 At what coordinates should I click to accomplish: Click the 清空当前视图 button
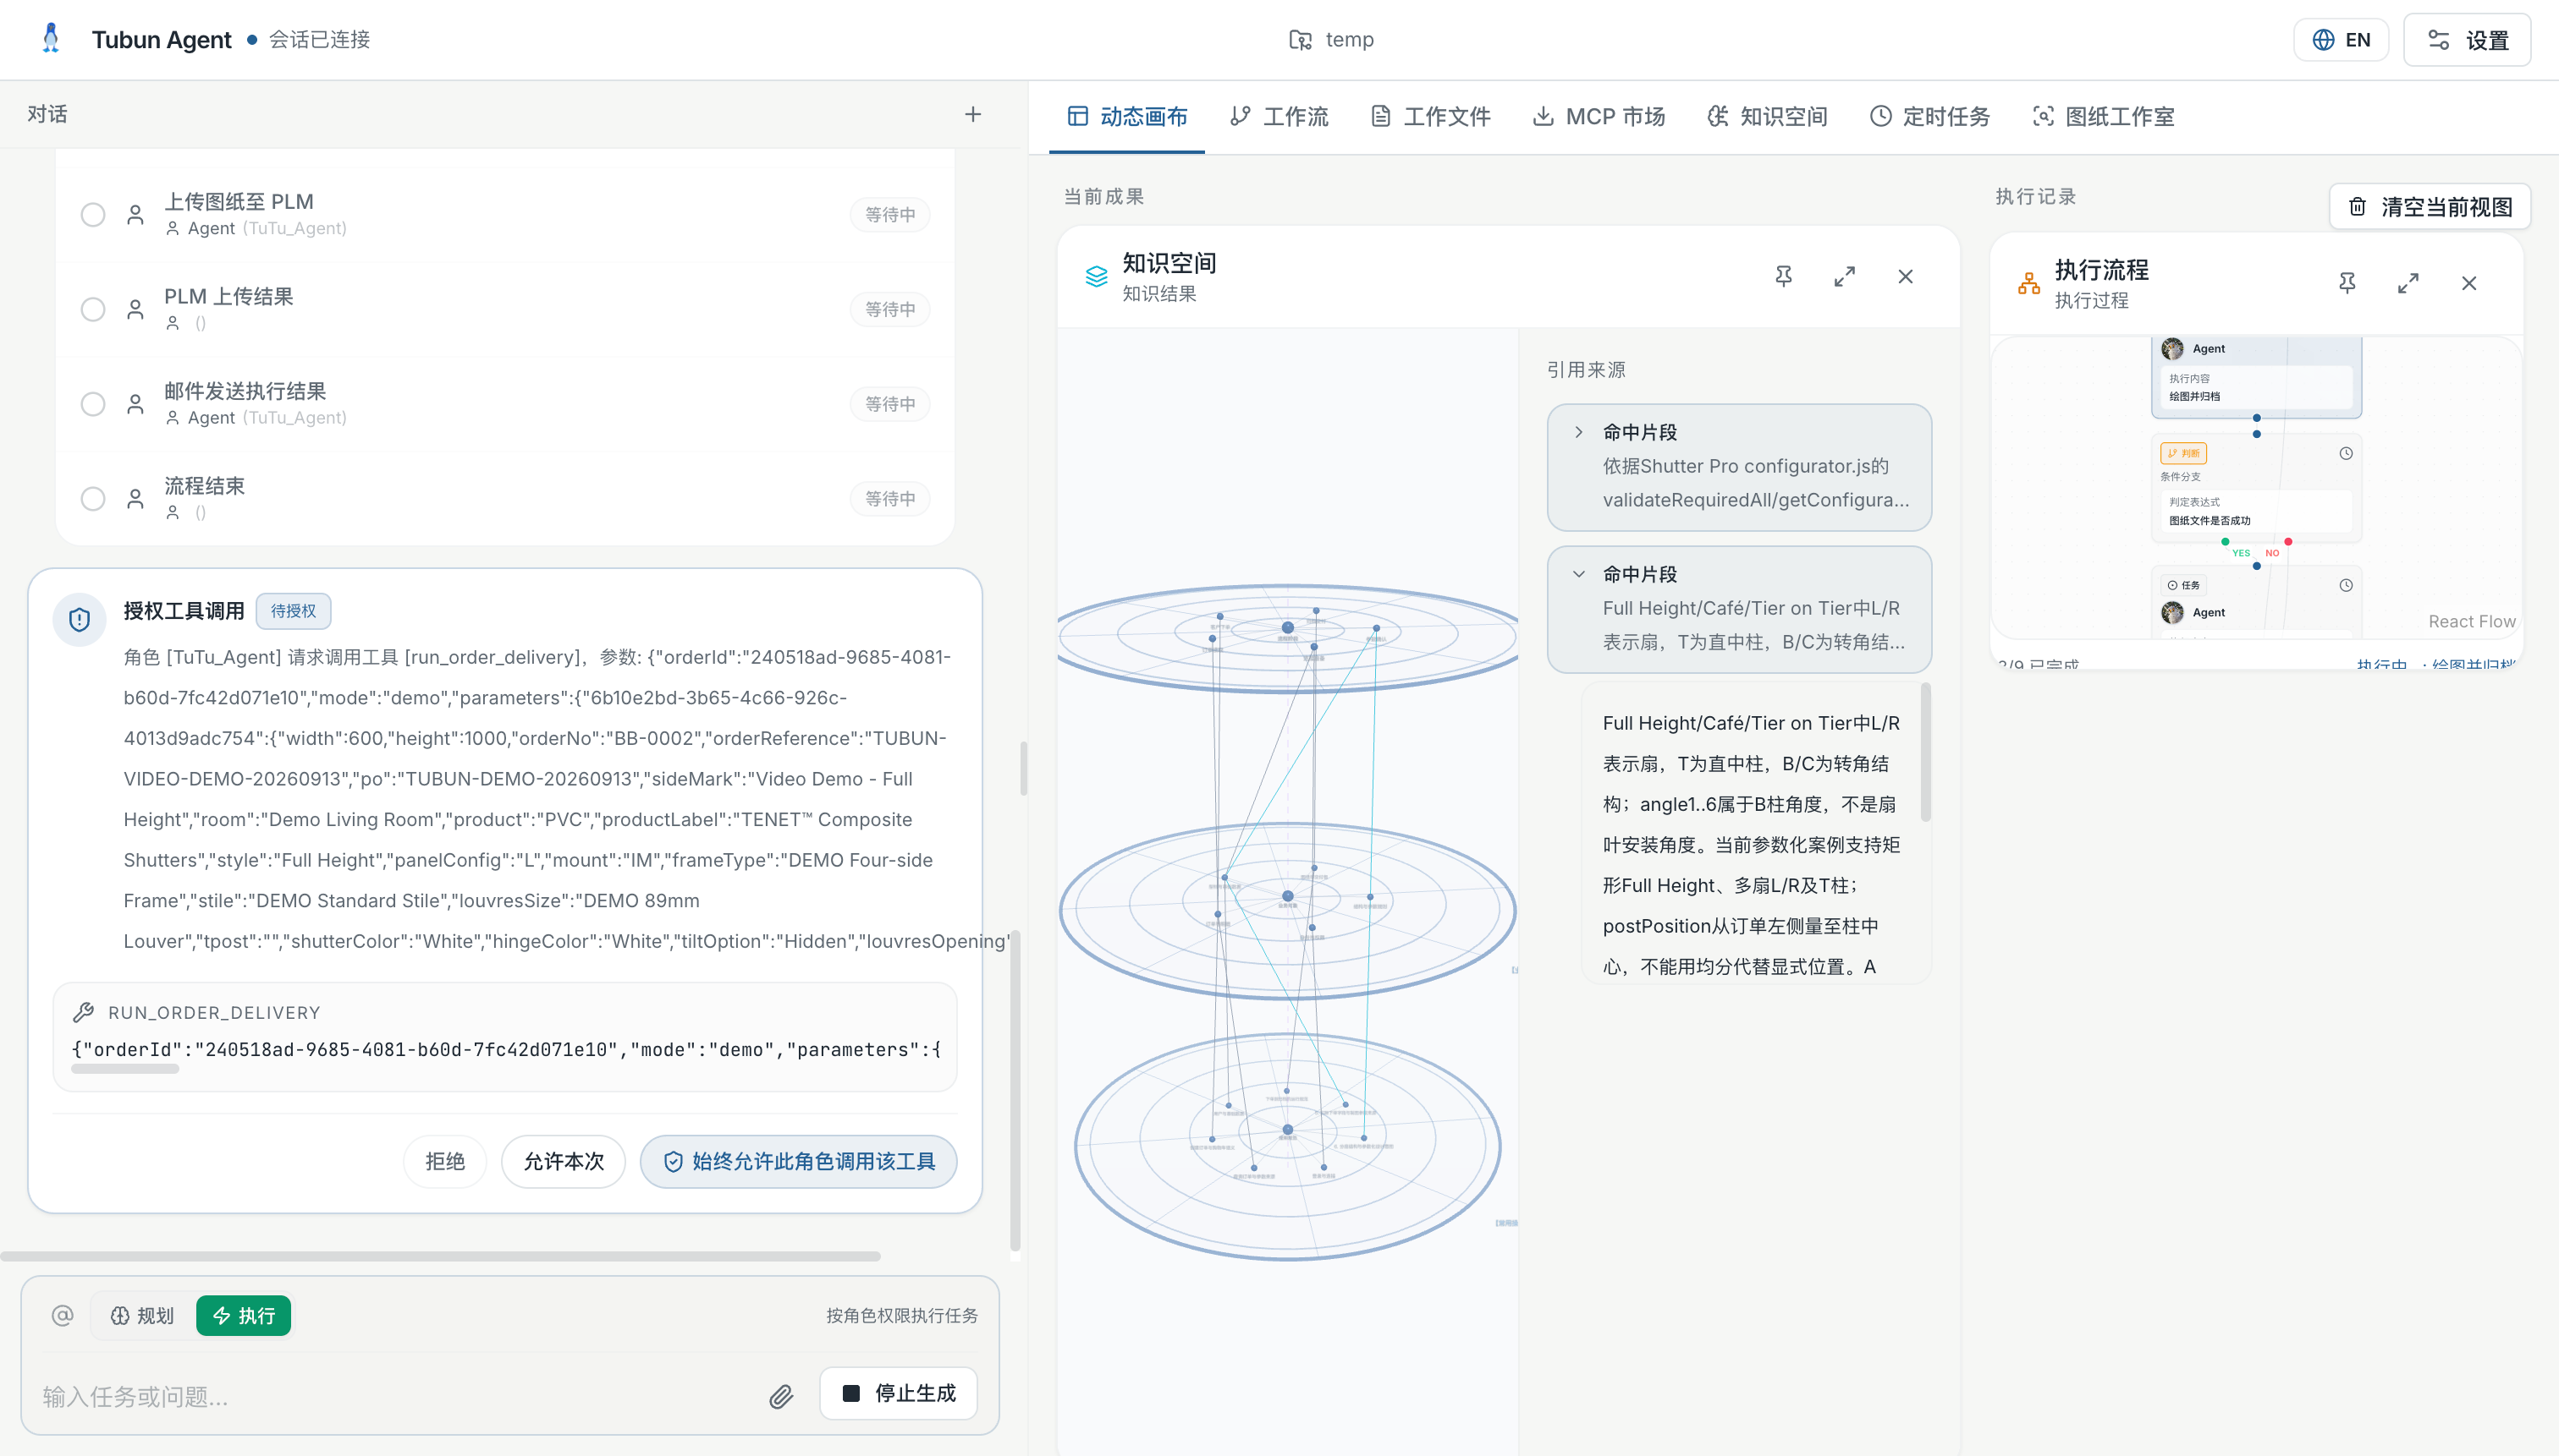(2430, 206)
